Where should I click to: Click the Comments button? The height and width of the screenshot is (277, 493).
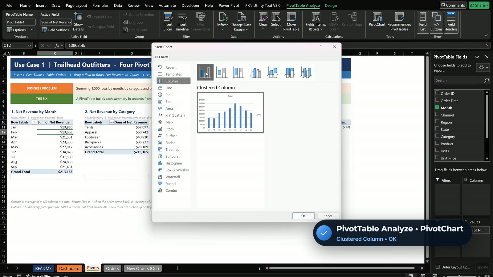coord(453,5)
